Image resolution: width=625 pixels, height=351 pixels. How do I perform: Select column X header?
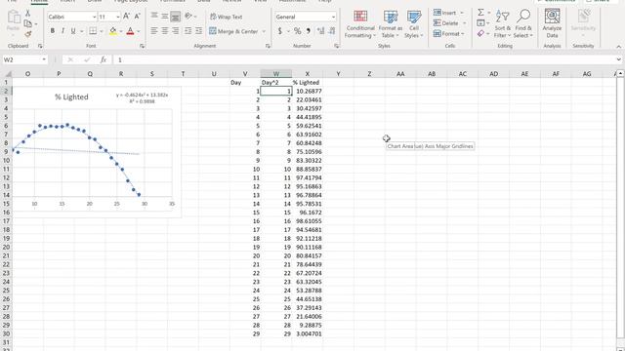pos(307,74)
